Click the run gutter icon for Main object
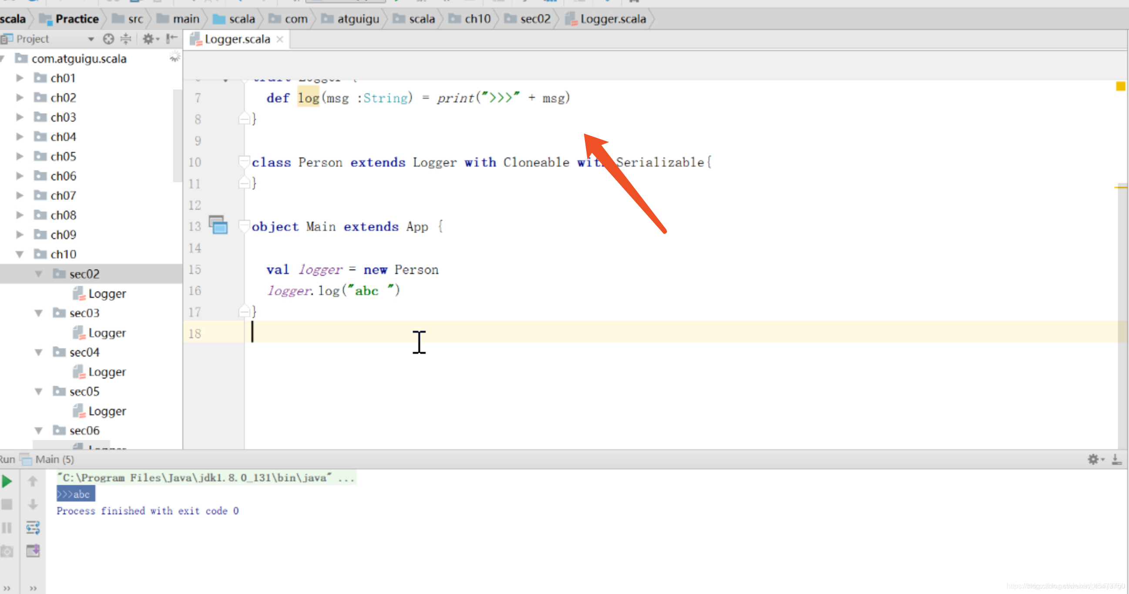Screen dimensions: 1129x594 [x=218, y=224]
